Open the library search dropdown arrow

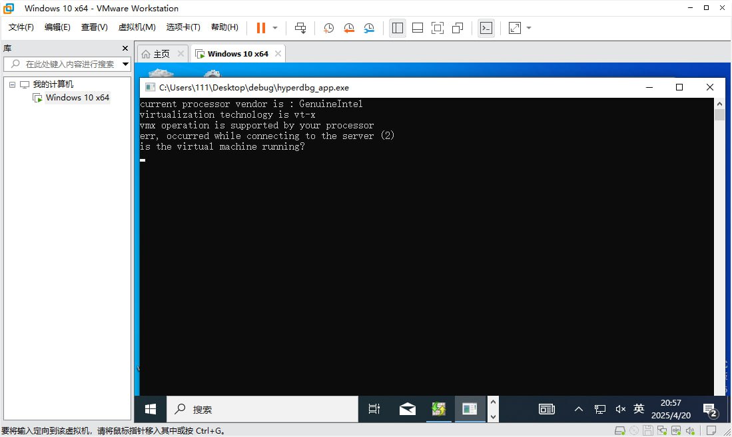tap(125, 64)
